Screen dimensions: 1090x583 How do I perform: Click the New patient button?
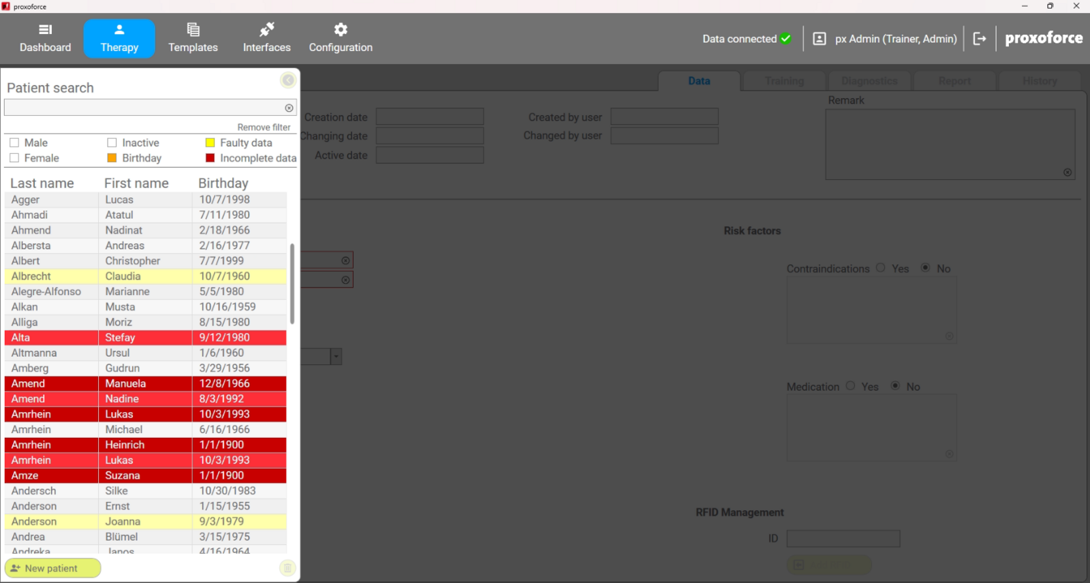[x=52, y=568]
